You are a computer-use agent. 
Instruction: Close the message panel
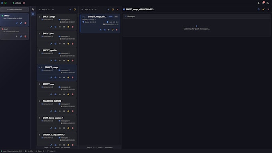click(x=268, y=9)
